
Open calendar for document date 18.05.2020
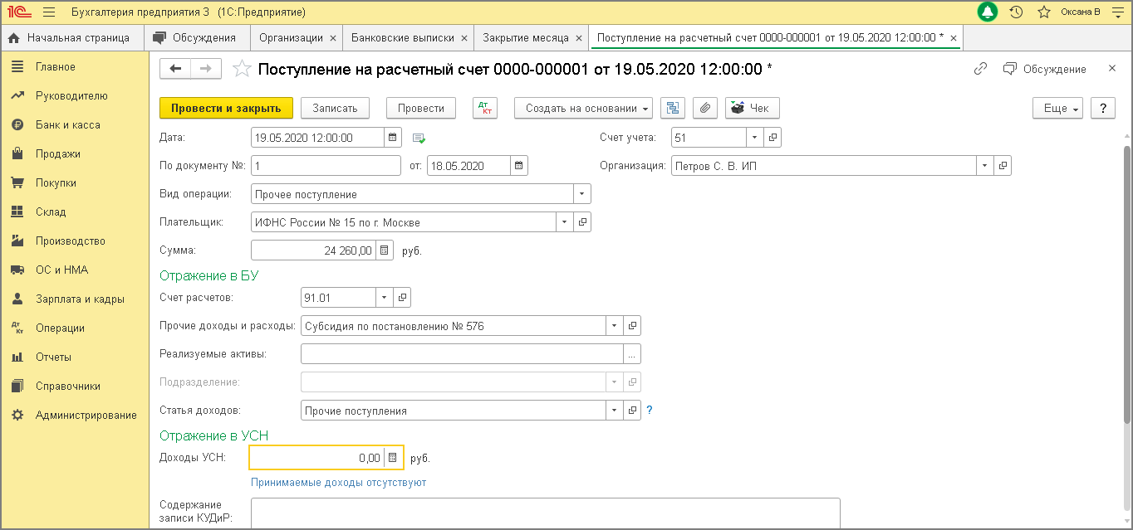(519, 166)
